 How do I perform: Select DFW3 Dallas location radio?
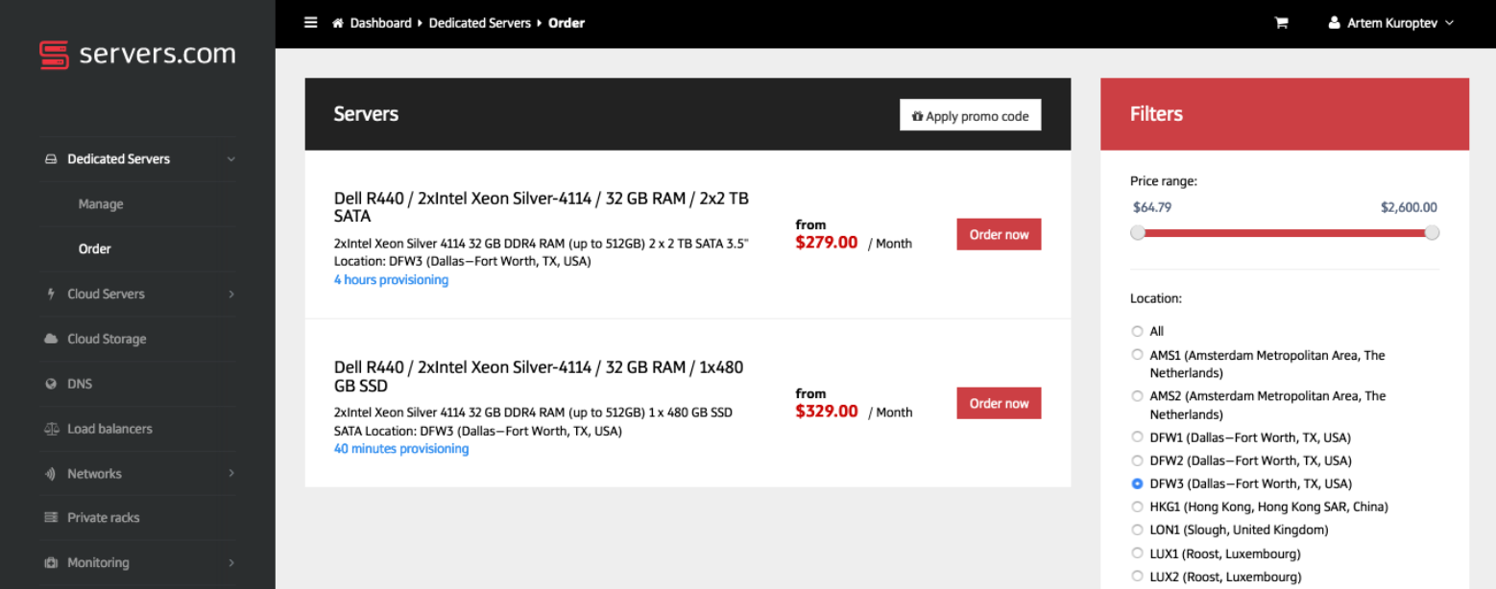point(1137,483)
